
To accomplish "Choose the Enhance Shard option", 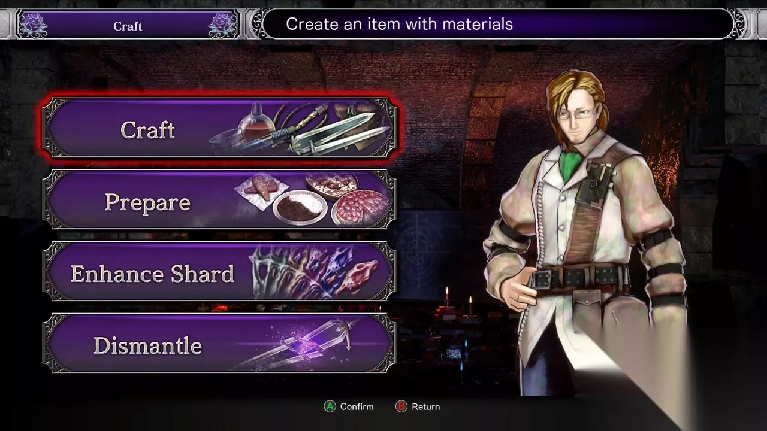I will 219,272.
